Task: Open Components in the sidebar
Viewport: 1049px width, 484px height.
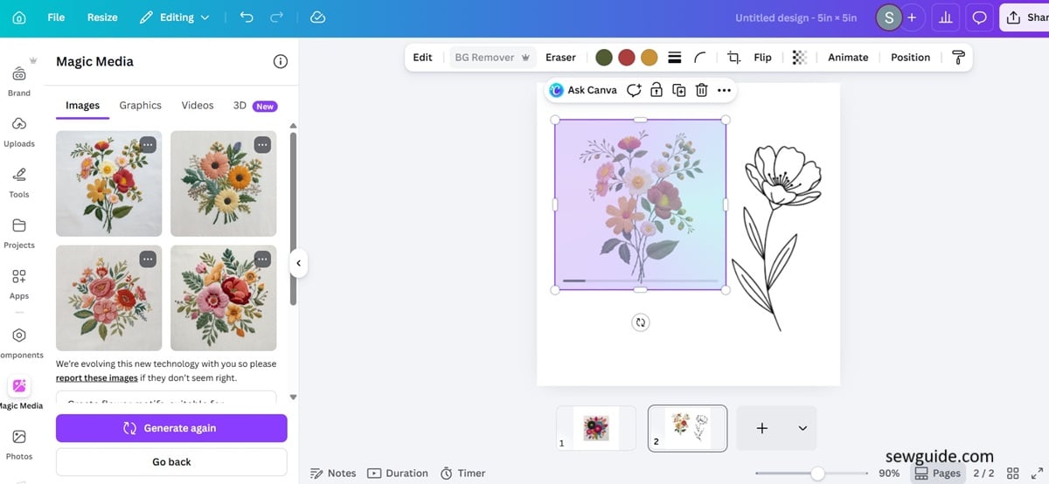Action: 19,343
